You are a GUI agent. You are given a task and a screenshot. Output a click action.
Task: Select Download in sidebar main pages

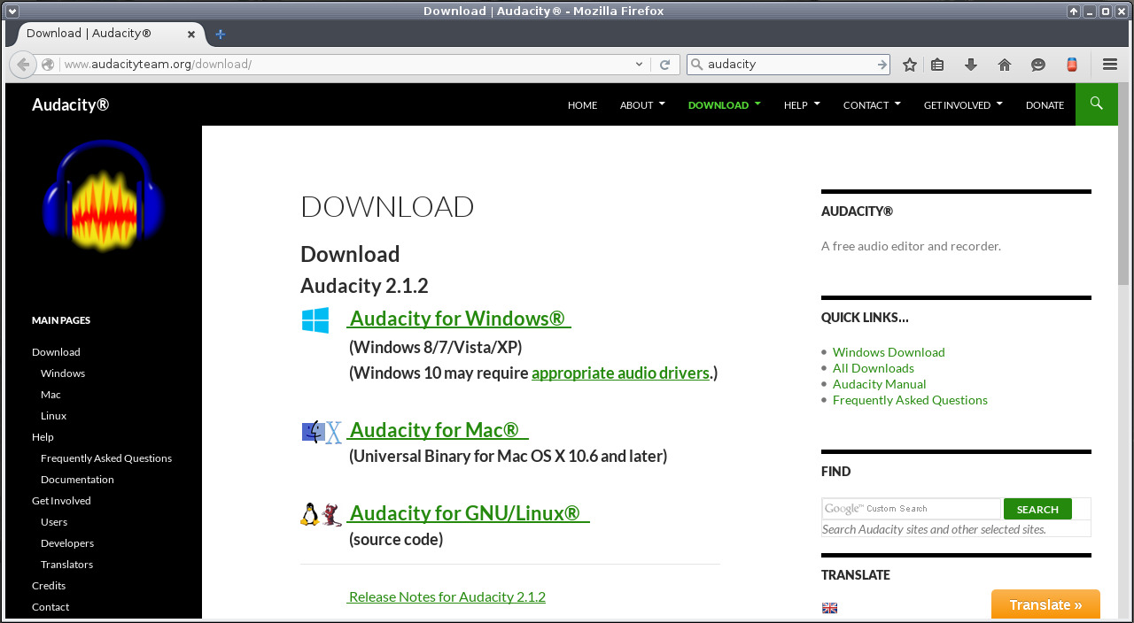point(56,352)
